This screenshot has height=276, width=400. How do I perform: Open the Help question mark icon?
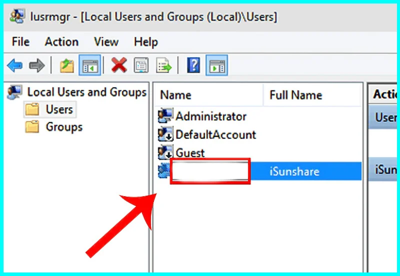point(193,65)
